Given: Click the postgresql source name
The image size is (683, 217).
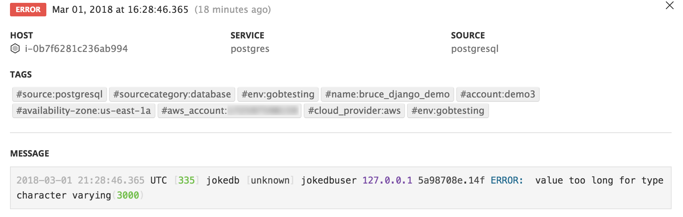Looking at the screenshot, I should 475,49.
